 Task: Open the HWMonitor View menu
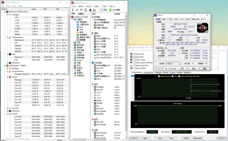click(x=8, y=6)
